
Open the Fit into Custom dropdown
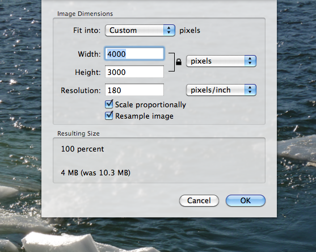tap(140, 31)
